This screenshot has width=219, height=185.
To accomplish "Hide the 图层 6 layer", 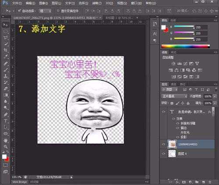I will [164, 154].
